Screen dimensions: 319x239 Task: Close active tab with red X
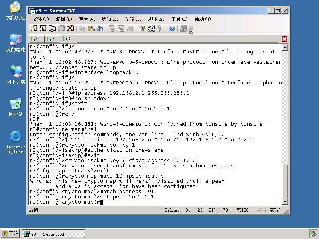coord(284,39)
